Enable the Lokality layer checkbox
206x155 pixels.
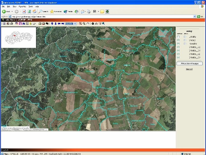[178, 37]
